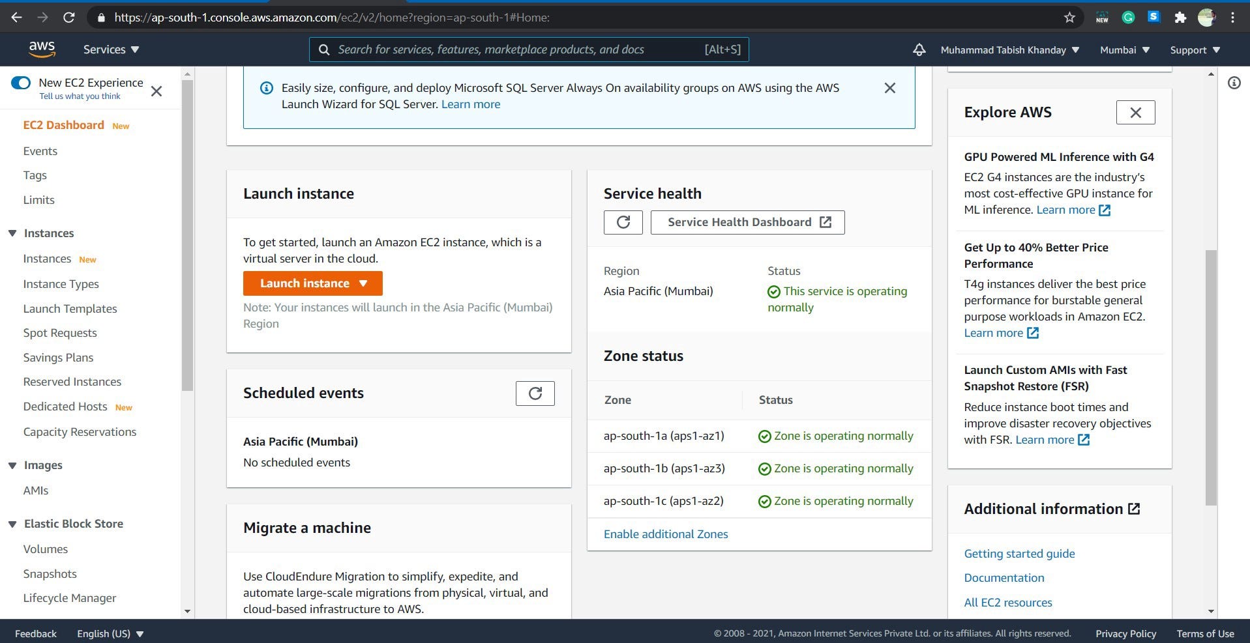This screenshot has height=643, width=1250.
Task: Open the Muhammad Tabish Khanday account menu
Action: tap(1009, 50)
